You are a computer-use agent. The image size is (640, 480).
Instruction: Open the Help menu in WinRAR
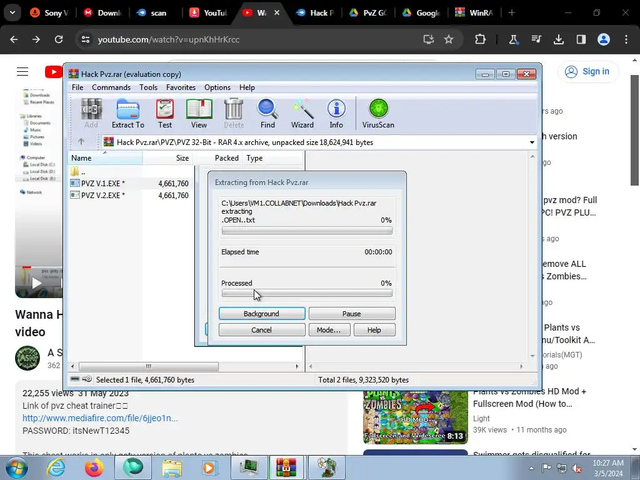click(247, 87)
